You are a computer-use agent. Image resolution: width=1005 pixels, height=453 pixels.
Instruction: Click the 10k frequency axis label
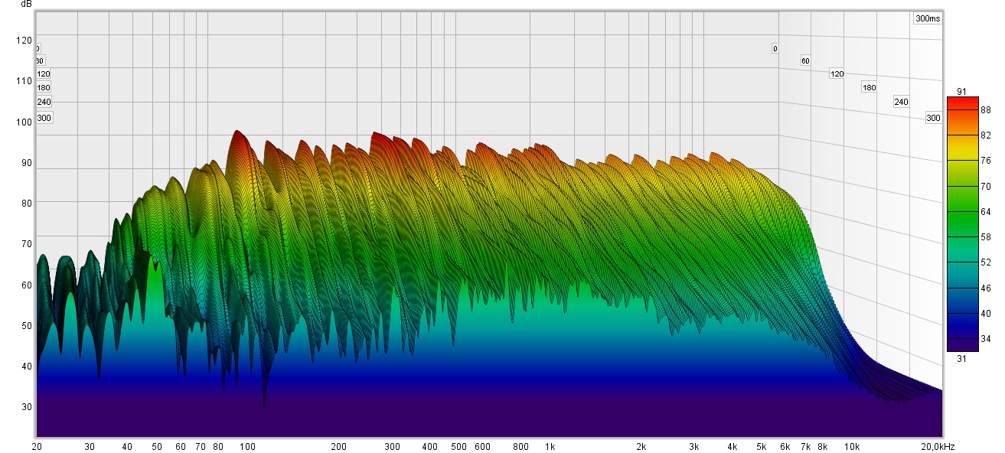(x=851, y=446)
